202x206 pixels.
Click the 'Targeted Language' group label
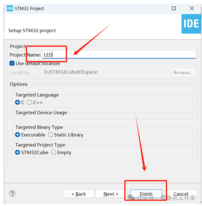pos(37,95)
